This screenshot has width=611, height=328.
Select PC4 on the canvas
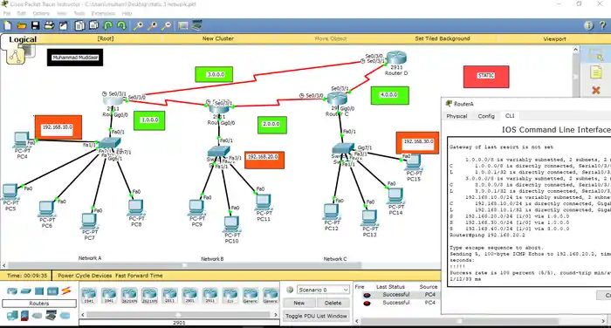coord(22,140)
